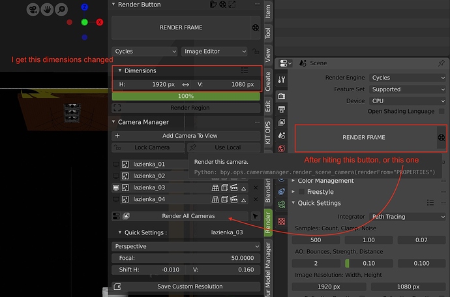Image resolution: width=450 pixels, height=297 pixels.
Task: Open the Perspective lens type dropdown
Action: tap(186, 247)
